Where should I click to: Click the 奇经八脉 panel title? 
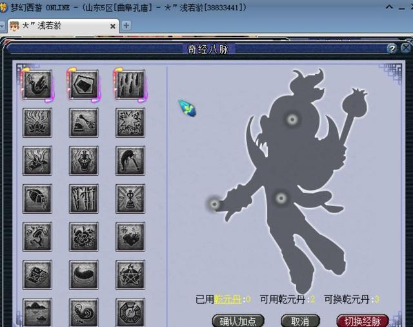pos(208,49)
